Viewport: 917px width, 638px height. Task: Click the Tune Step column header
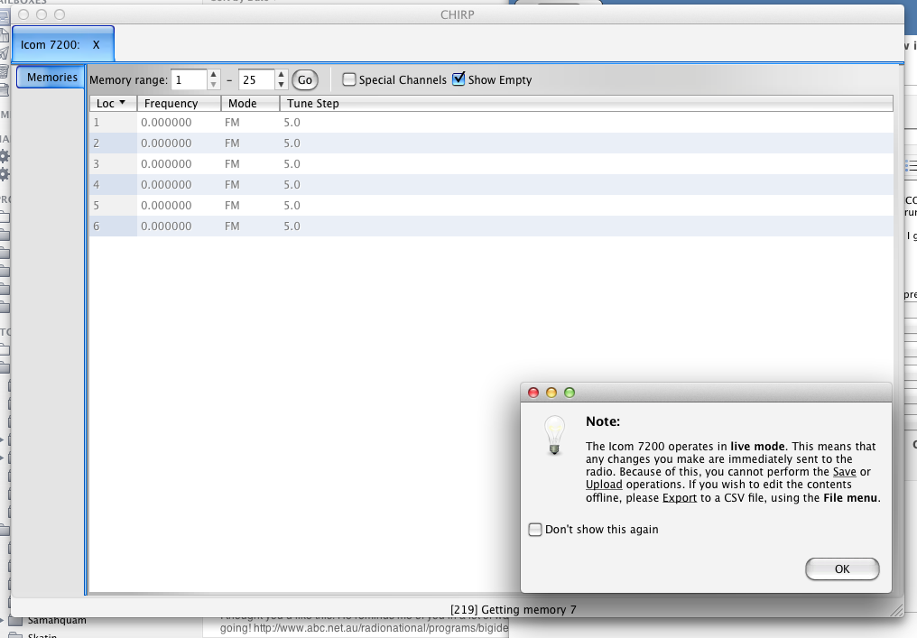(586, 104)
